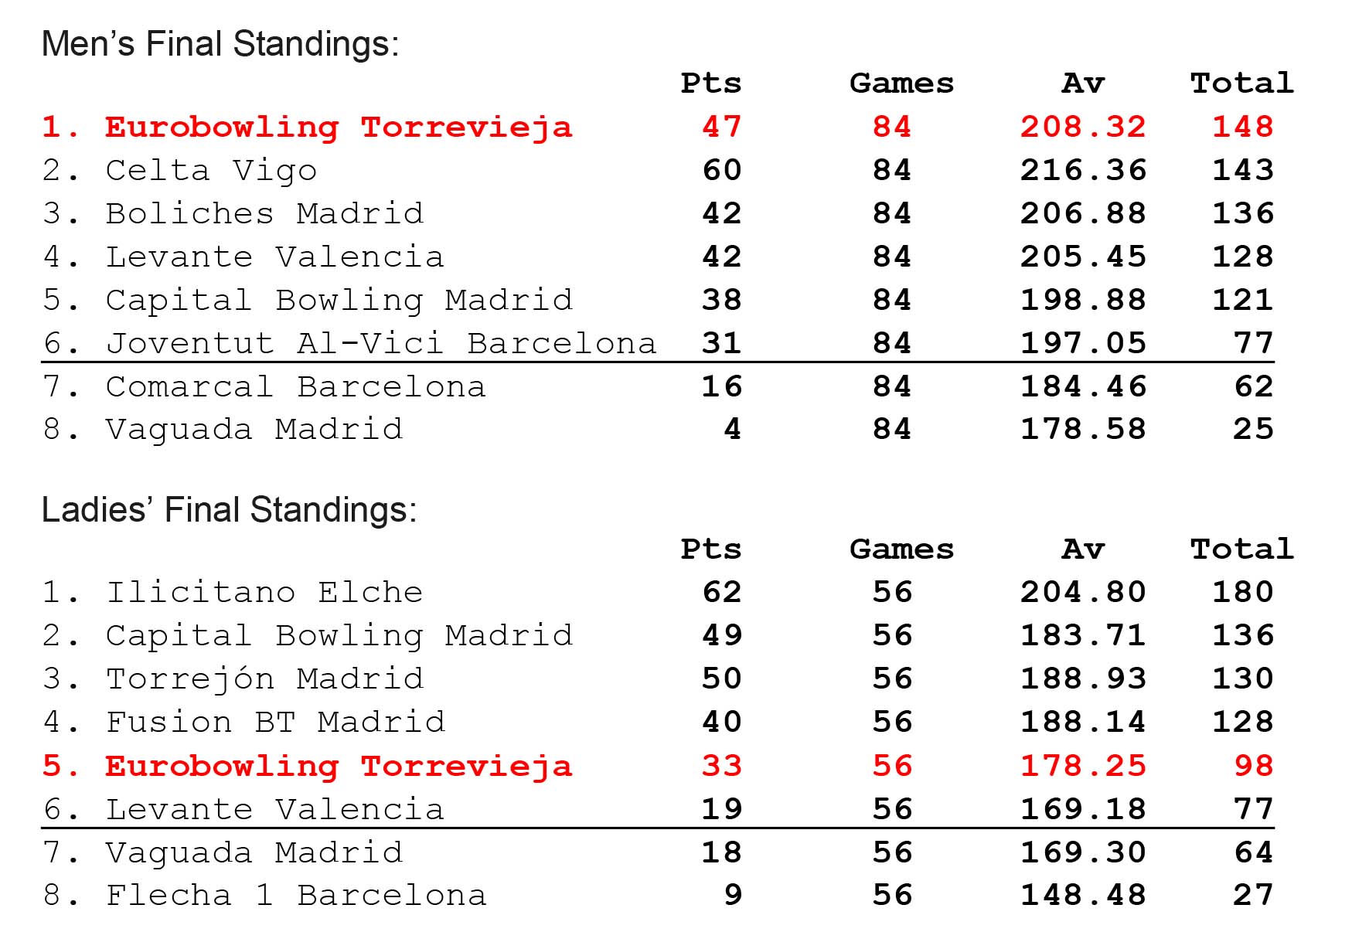Click Flecha 1 Barcelona team name
Image resolution: width=1369 pixels, height=932 pixels.
point(296,896)
